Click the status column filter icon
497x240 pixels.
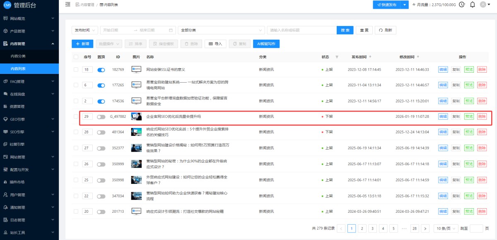tap(337, 57)
